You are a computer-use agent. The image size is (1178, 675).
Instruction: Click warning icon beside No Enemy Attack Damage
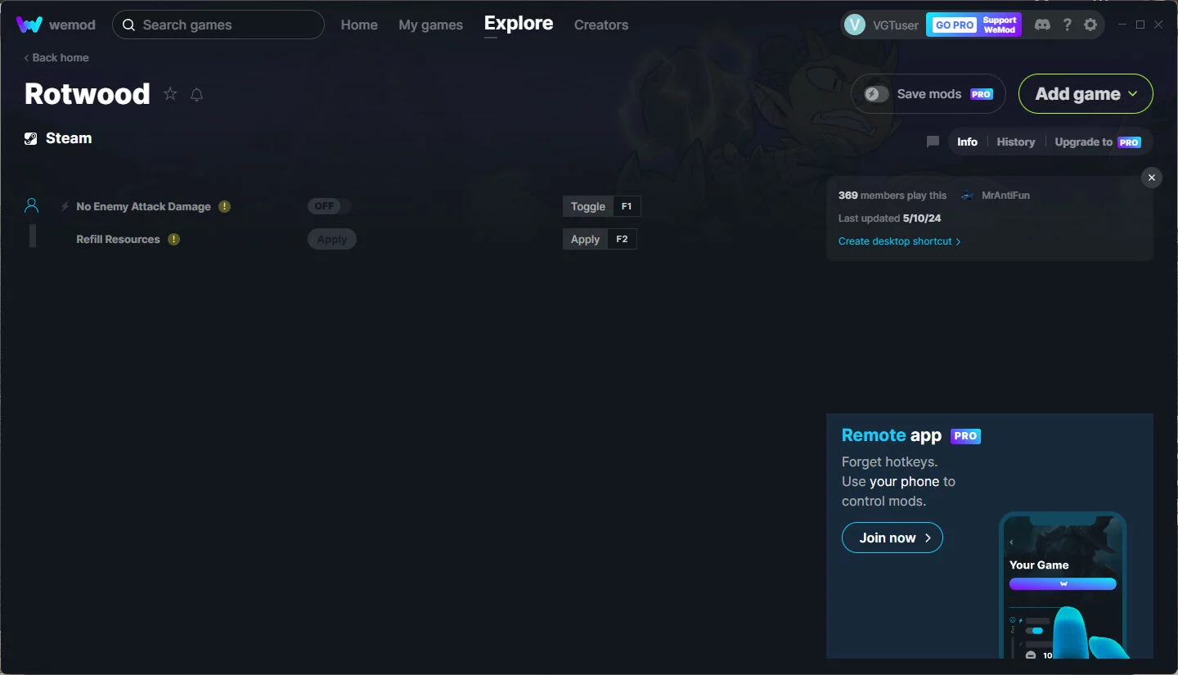point(225,206)
